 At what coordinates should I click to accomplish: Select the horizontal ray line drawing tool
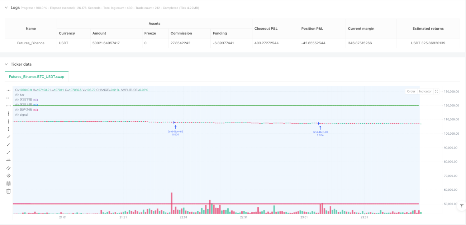[x=9, y=98]
